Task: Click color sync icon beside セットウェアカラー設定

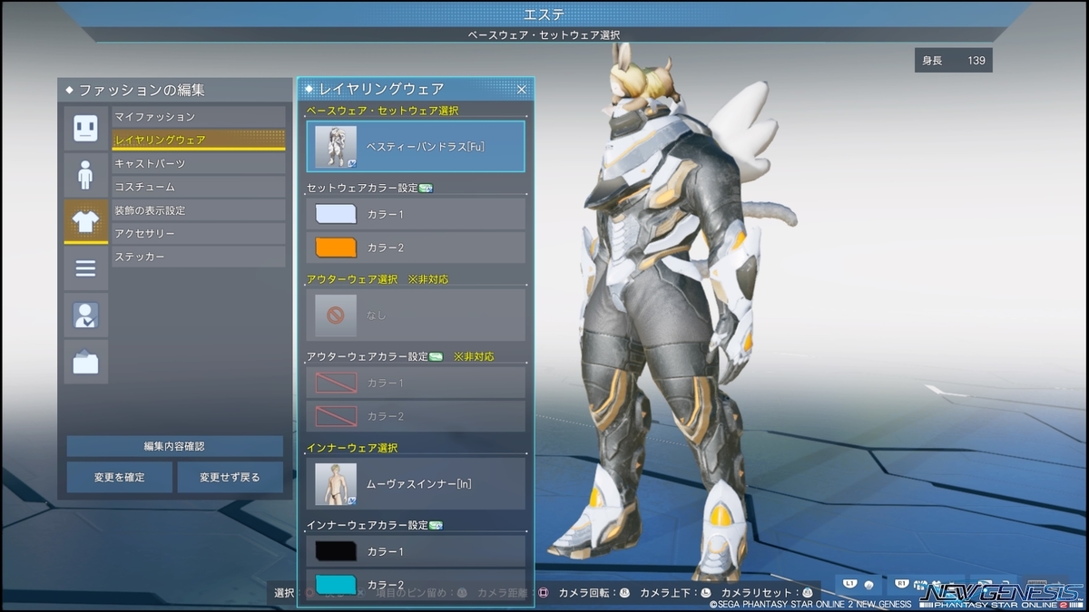Action: pyautogui.click(x=426, y=189)
